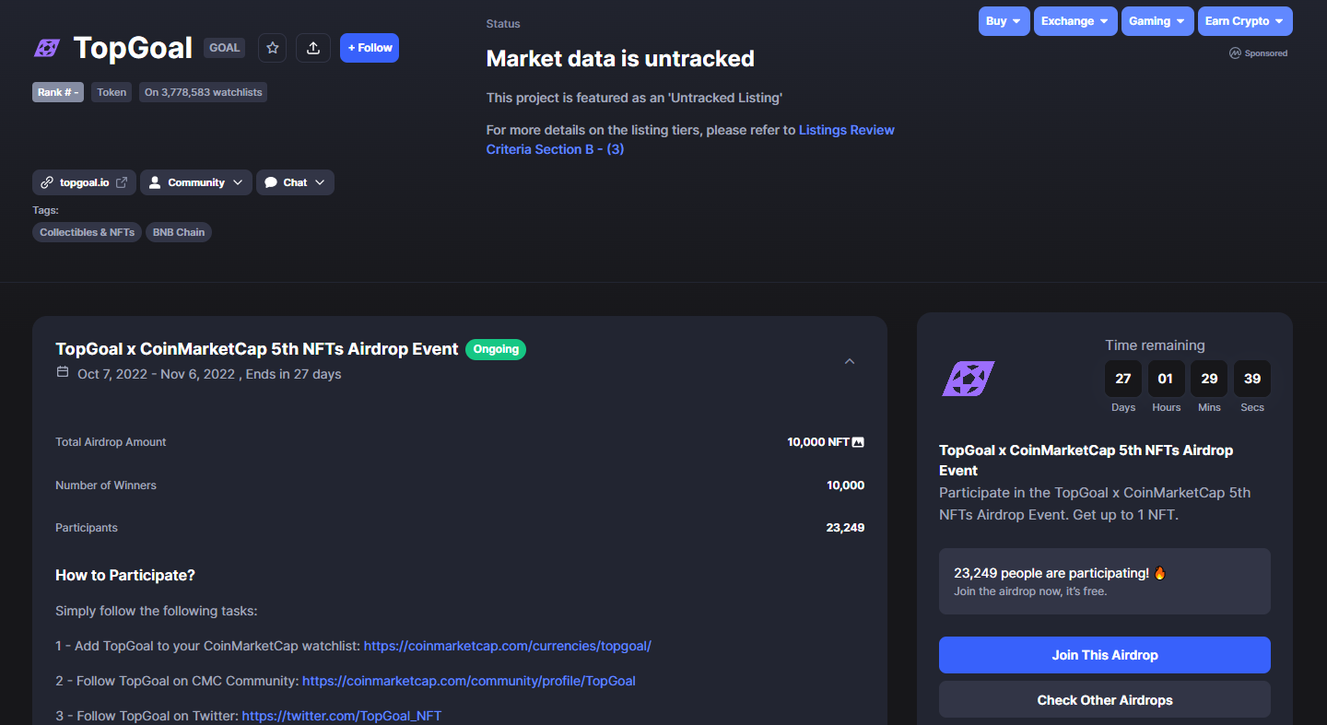Screen dimensions: 1327x725
Task: Click the Number of Winners value 10,000
Action: pos(845,485)
